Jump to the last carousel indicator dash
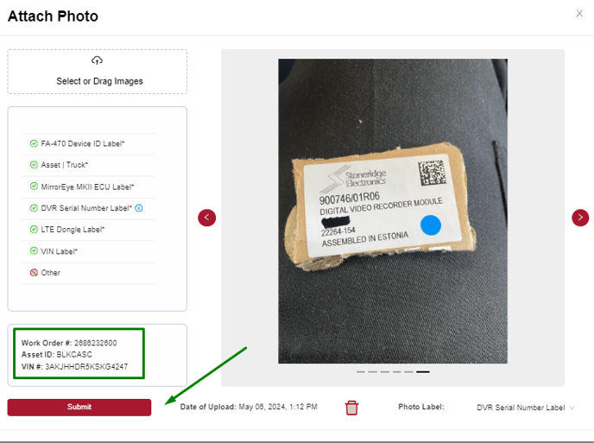Image resolution: width=594 pixels, height=443 pixels. tap(423, 371)
